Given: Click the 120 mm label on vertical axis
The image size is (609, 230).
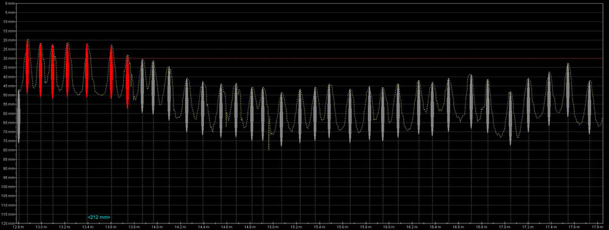Looking at the screenshot, I should click(9, 223).
